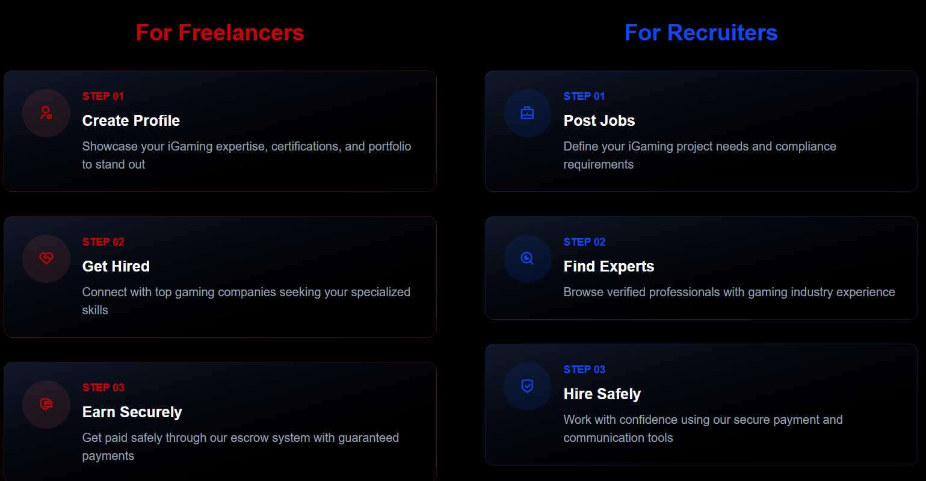Click the Hire Safely shield icon
This screenshot has width=926, height=481.
(x=527, y=386)
